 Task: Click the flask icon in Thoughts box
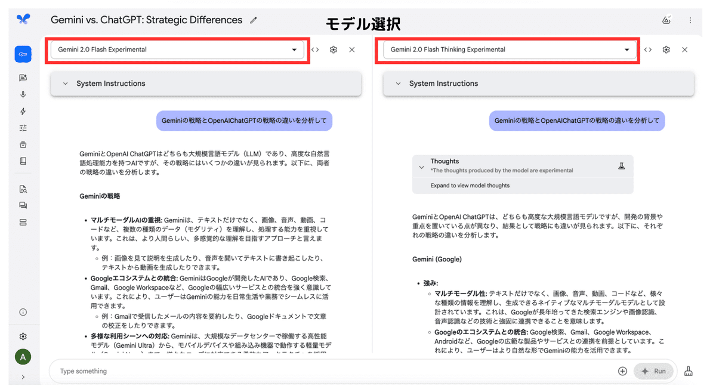(x=621, y=166)
